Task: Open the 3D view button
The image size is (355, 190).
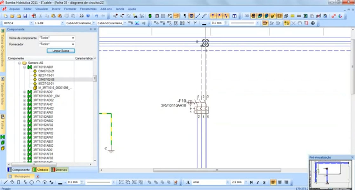Action: 247,16
